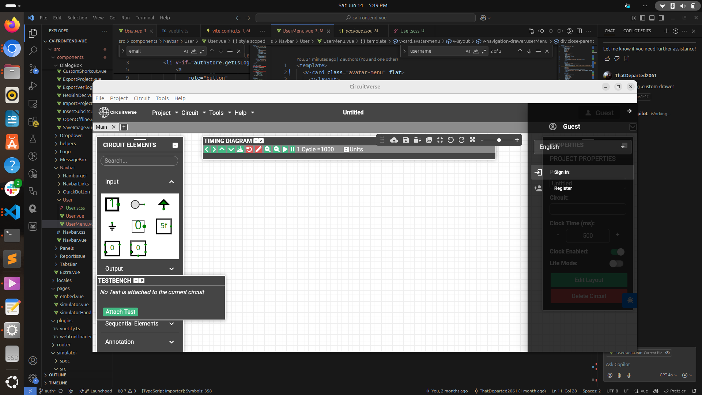The height and width of the screenshot is (395, 702).
Task: Select the Push Button input element
Action: pos(137,204)
